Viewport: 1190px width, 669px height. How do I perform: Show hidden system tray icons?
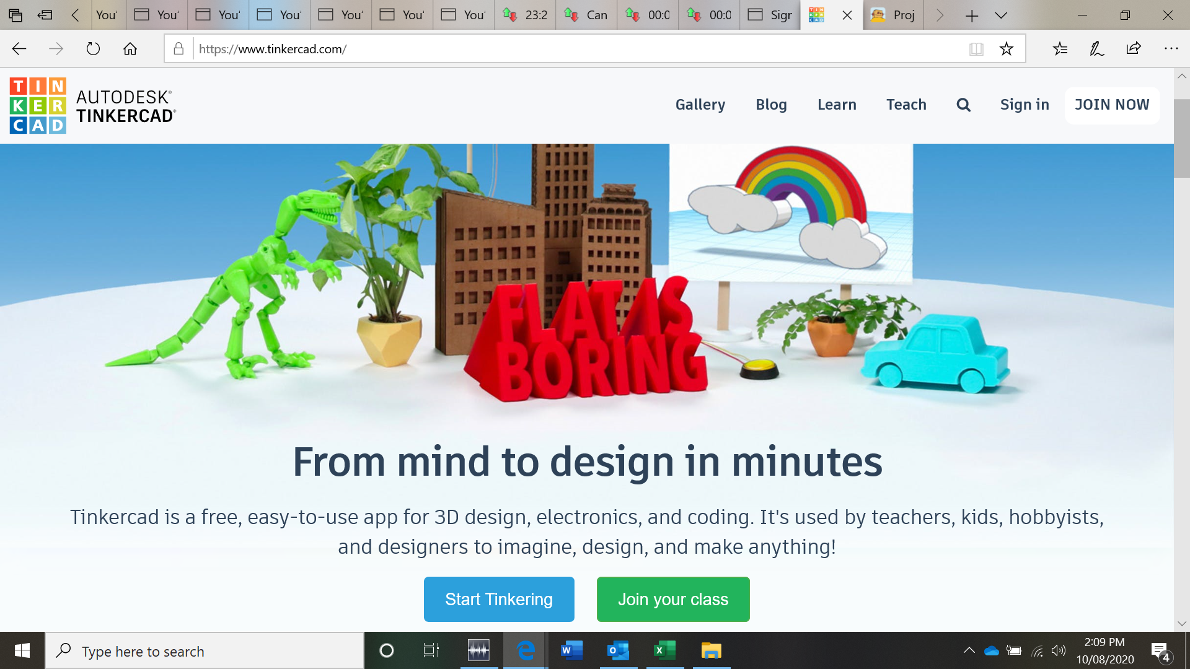[x=969, y=650]
